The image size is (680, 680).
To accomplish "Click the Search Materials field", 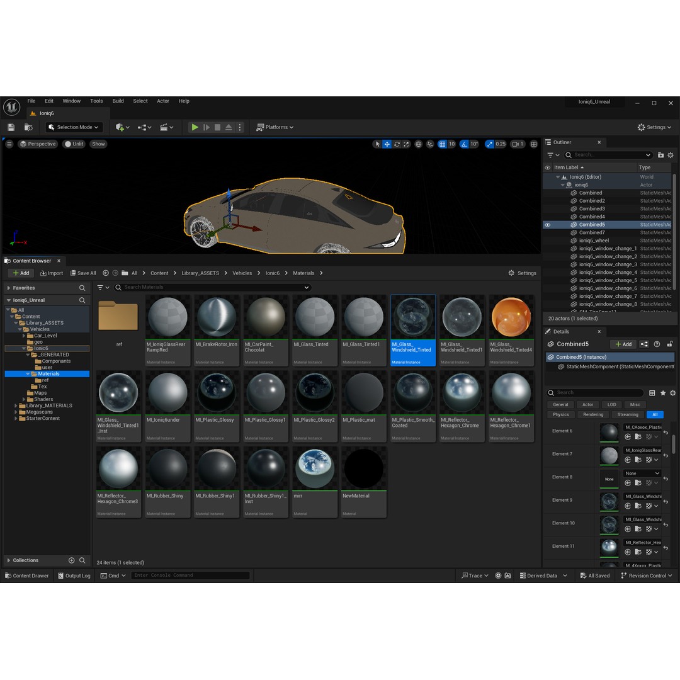I will [213, 288].
